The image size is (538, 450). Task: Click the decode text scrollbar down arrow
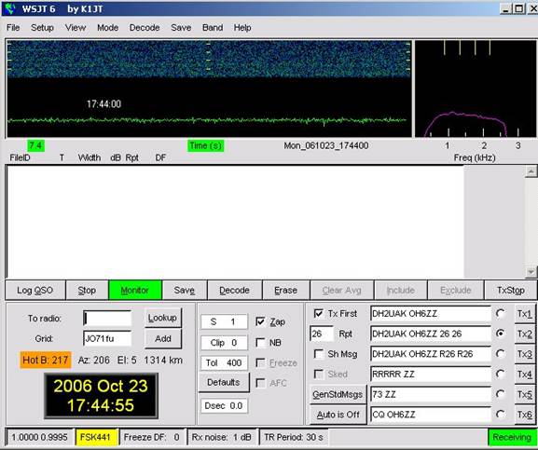[x=531, y=272]
